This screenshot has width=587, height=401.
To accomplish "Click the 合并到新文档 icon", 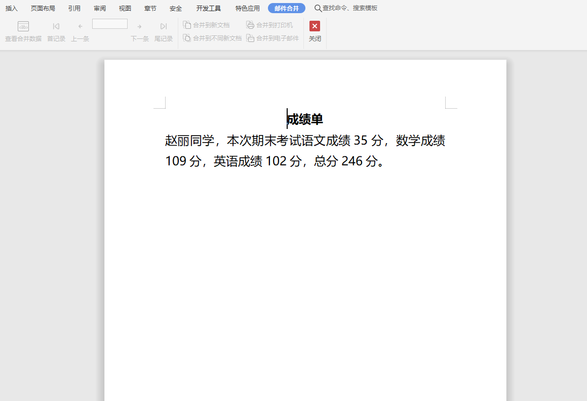I will [187, 25].
